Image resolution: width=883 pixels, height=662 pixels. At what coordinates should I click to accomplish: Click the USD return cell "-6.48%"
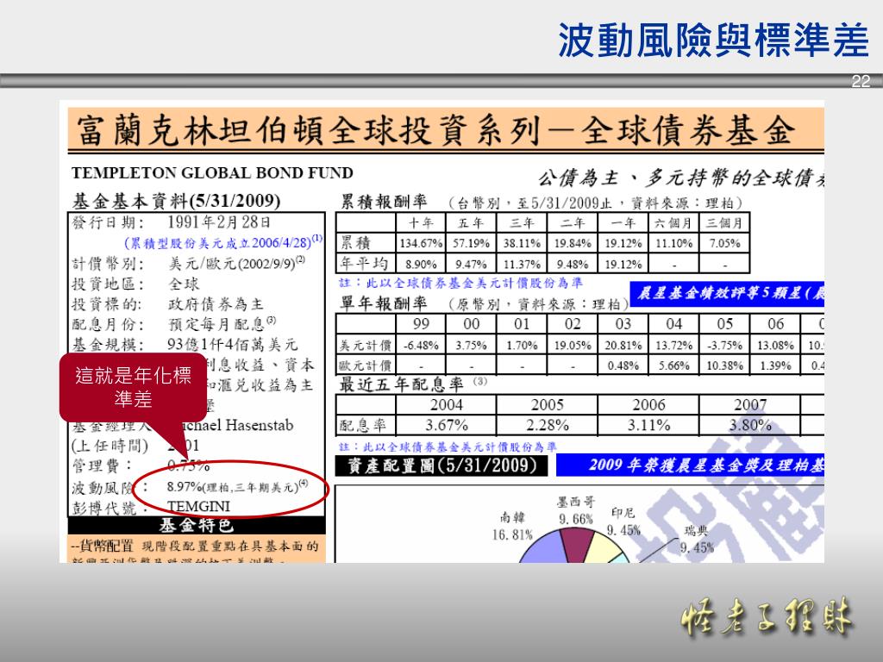tap(421, 345)
